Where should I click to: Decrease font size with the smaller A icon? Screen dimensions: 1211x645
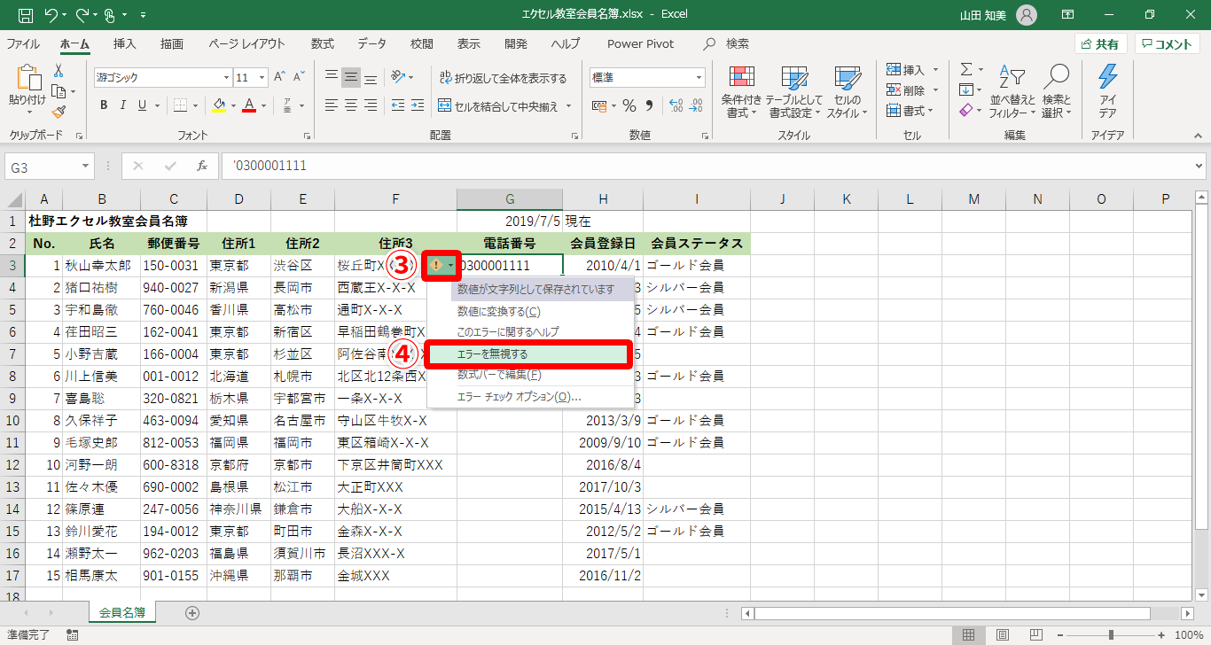pyautogui.click(x=301, y=77)
